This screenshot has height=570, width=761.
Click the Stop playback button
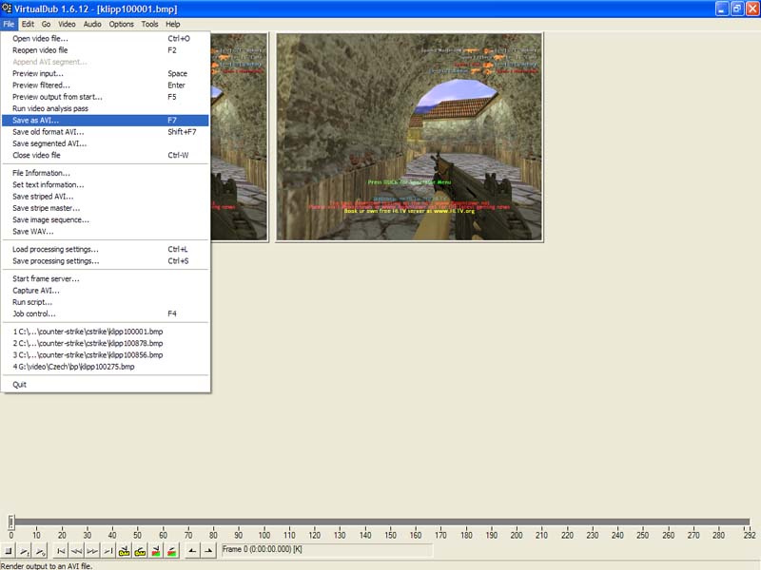coord(9,551)
